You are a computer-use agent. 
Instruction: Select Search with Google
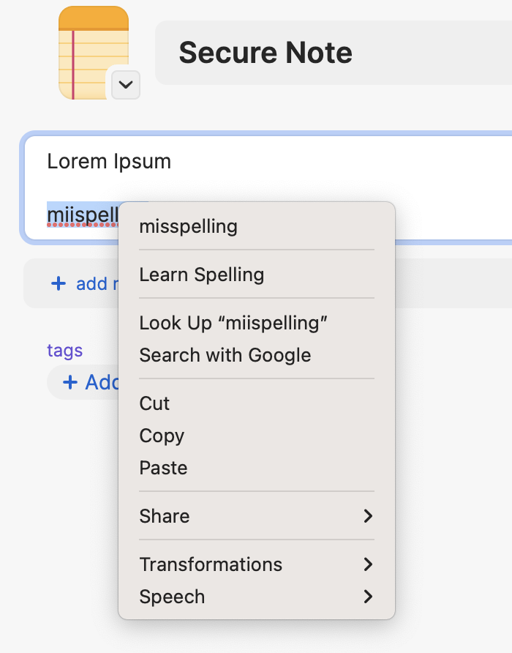pyautogui.click(x=225, y=355)
